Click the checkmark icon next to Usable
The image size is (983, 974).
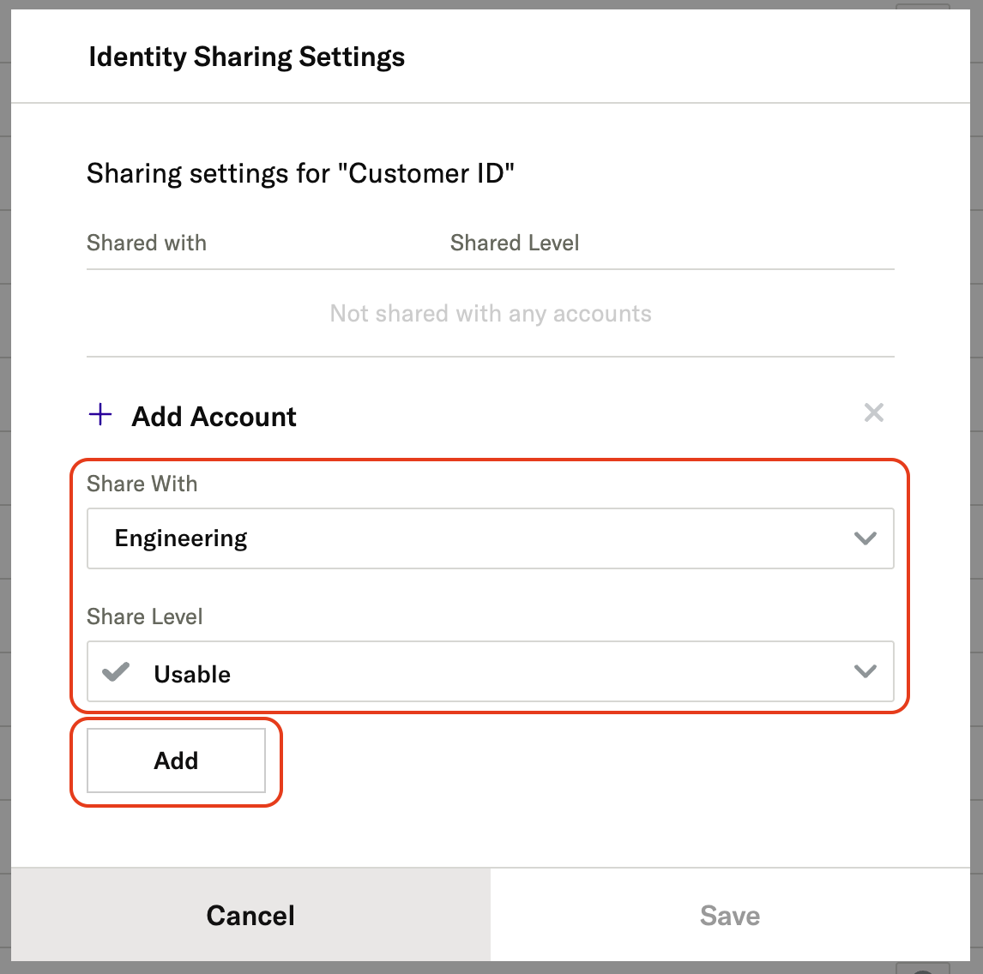coord(116,672)
